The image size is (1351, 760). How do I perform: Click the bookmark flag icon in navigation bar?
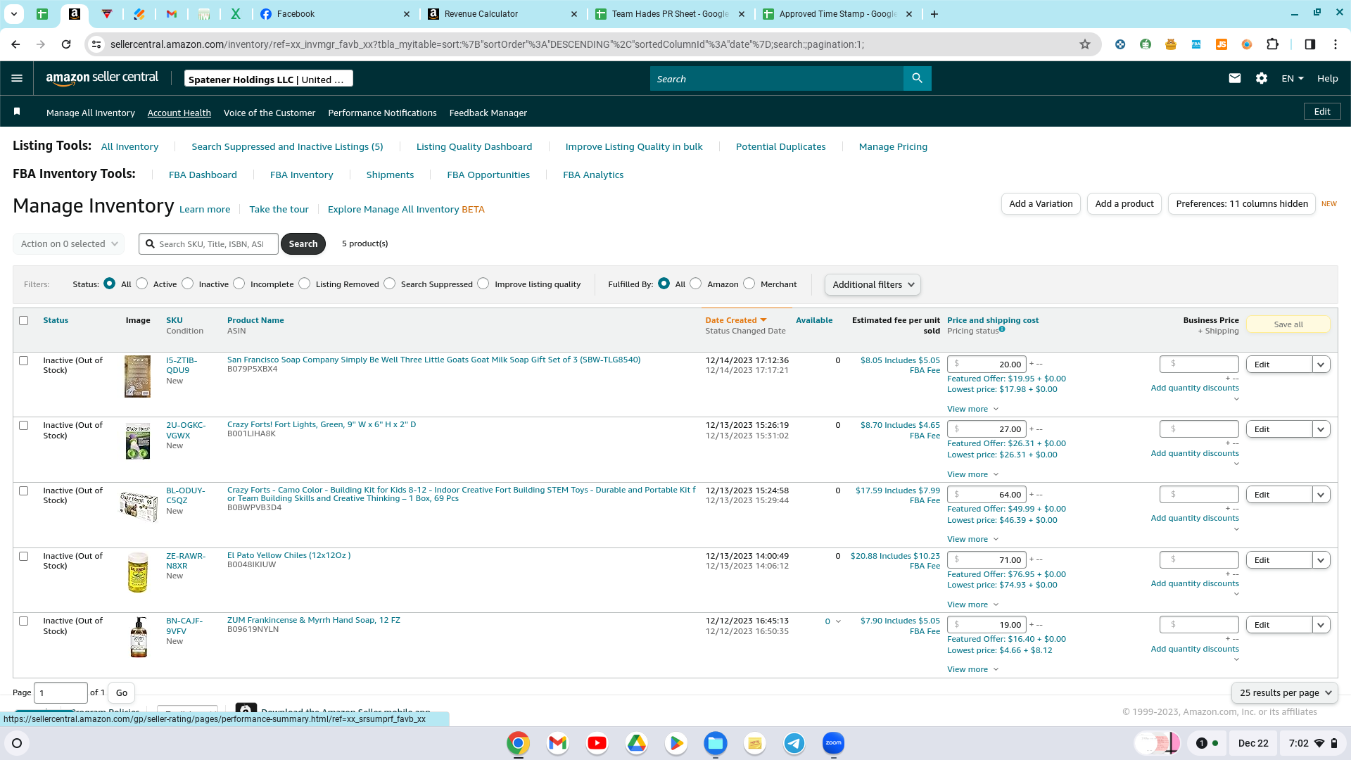coord(18,112)
